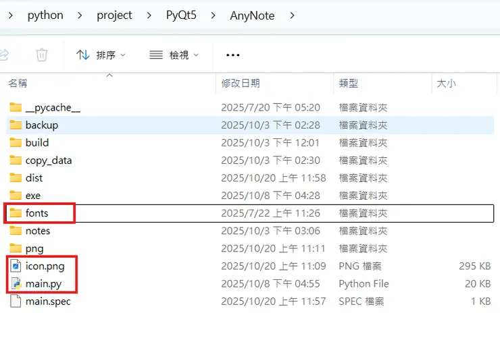
Task: Click the delete trash can icon
Action: point(41,55)
